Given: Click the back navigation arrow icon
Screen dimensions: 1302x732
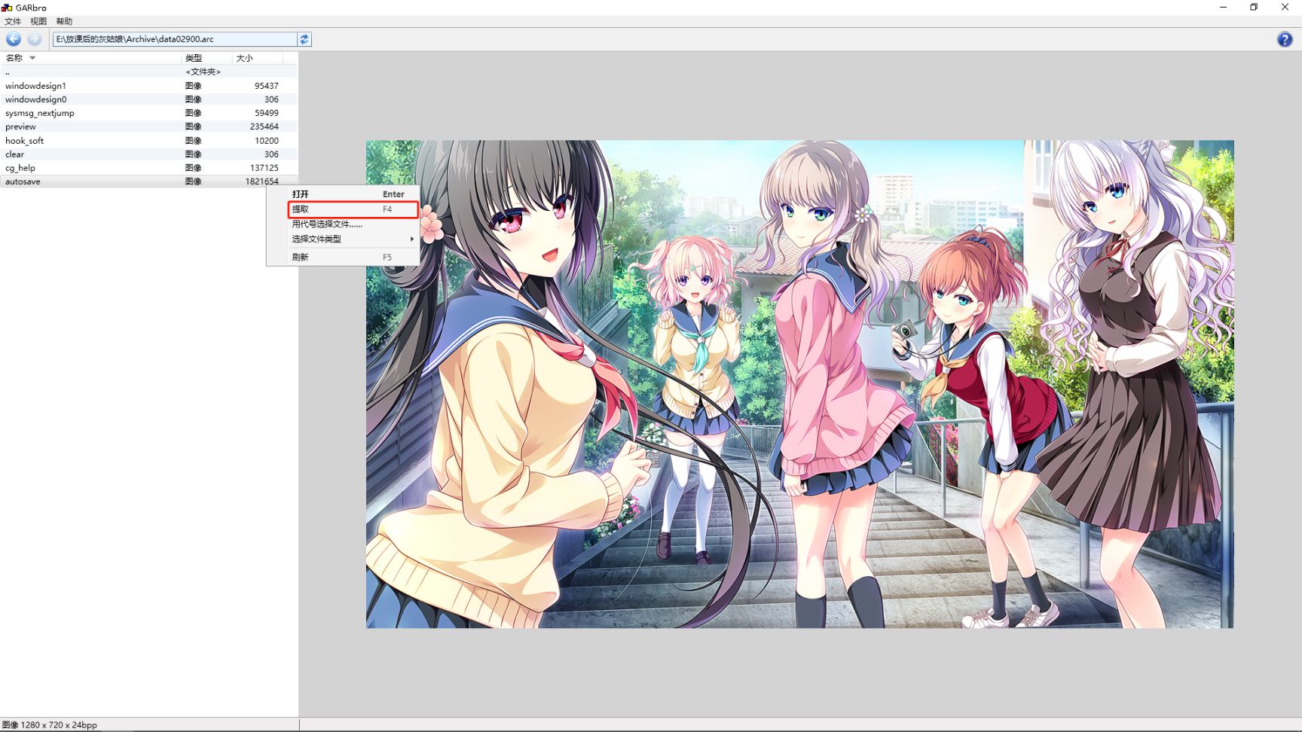Looking at the screenshot, I should [14, 39].
